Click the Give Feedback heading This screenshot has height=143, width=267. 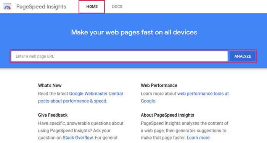(x=53, y=115)
